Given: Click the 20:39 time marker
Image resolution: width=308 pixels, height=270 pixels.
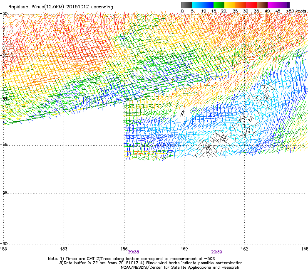Looking at the screenshot, I should pos(217,252).
